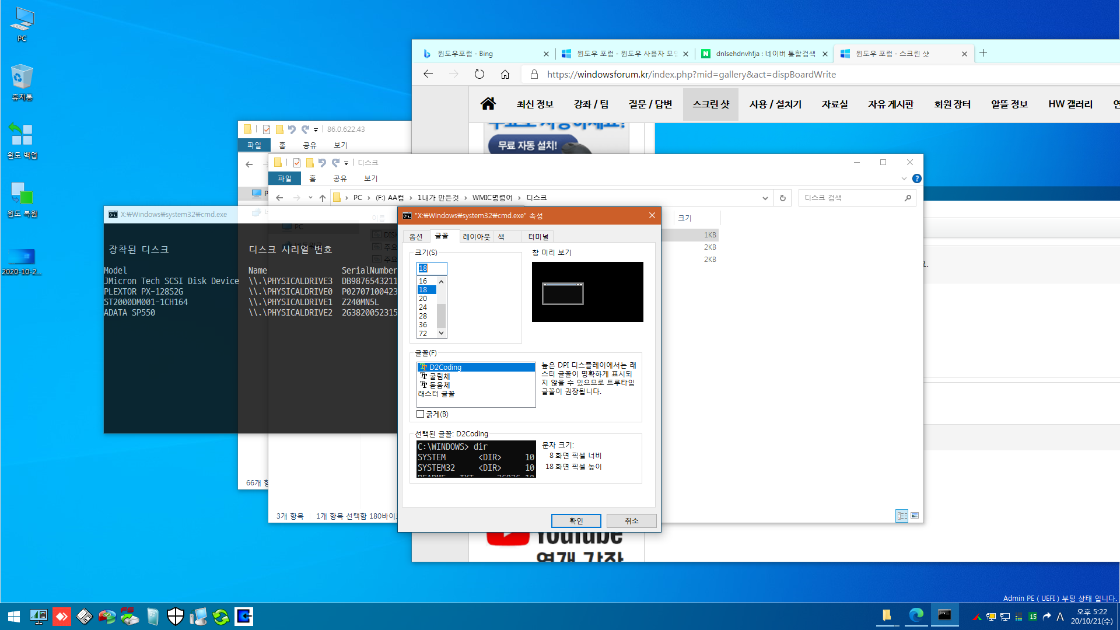The image size is (1120, 630).
Task: Click the font size input field
Action: [432, 268]
